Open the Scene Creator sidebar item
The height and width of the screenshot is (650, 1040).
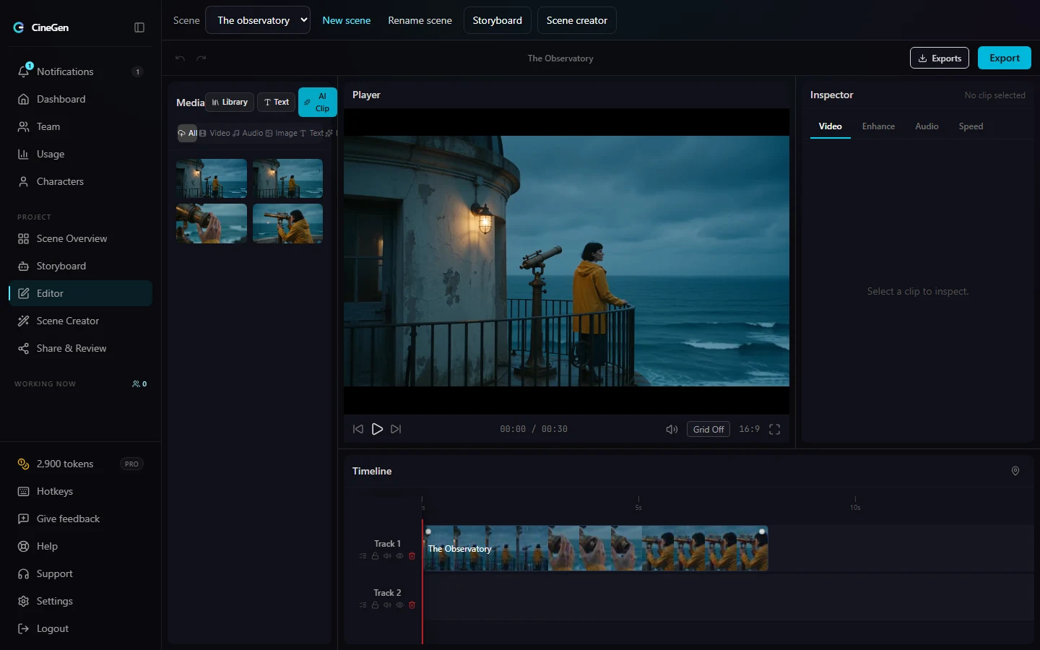pos(80,321)
